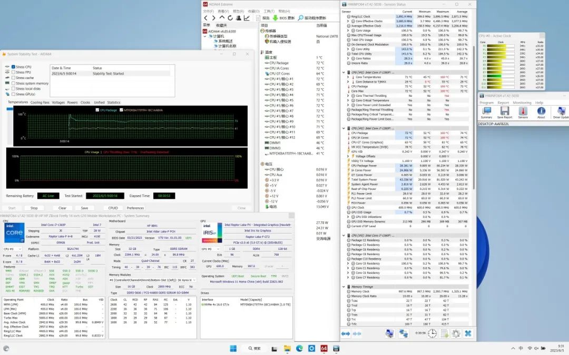Enable the Stress FPU checkbox

(x=13, y=73)
